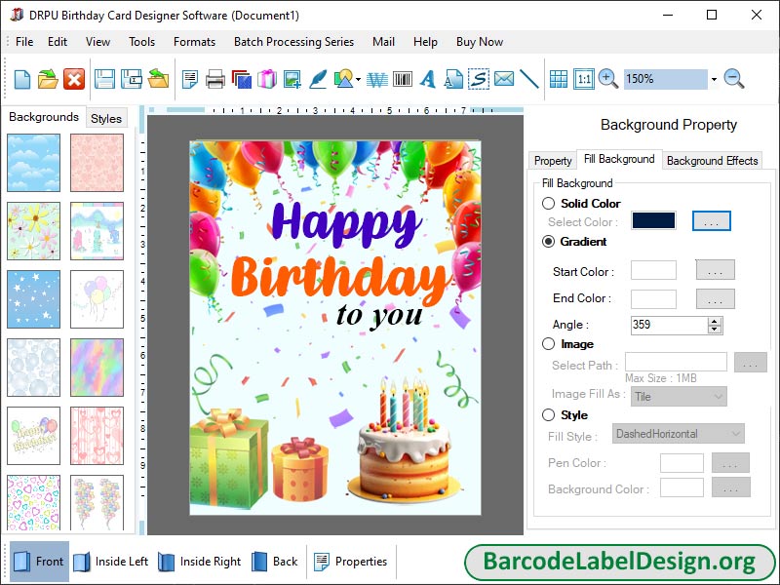The image size is (780, 585).
Task: Open an existing card document
Action: tap(46, 79)
